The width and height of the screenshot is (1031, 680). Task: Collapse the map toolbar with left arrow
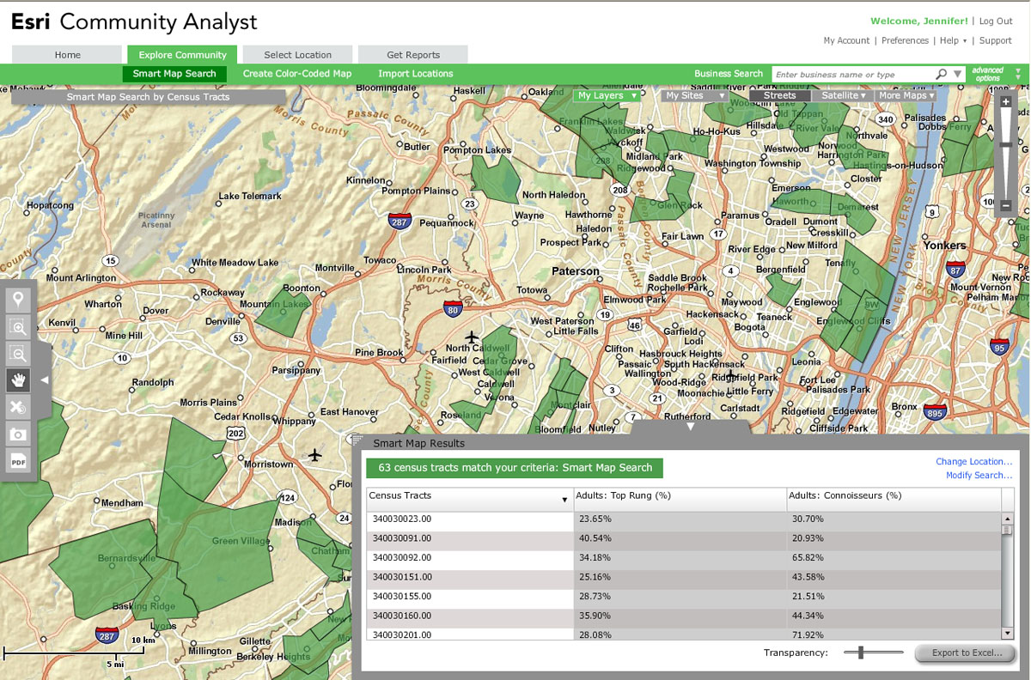tap(45, 379)
